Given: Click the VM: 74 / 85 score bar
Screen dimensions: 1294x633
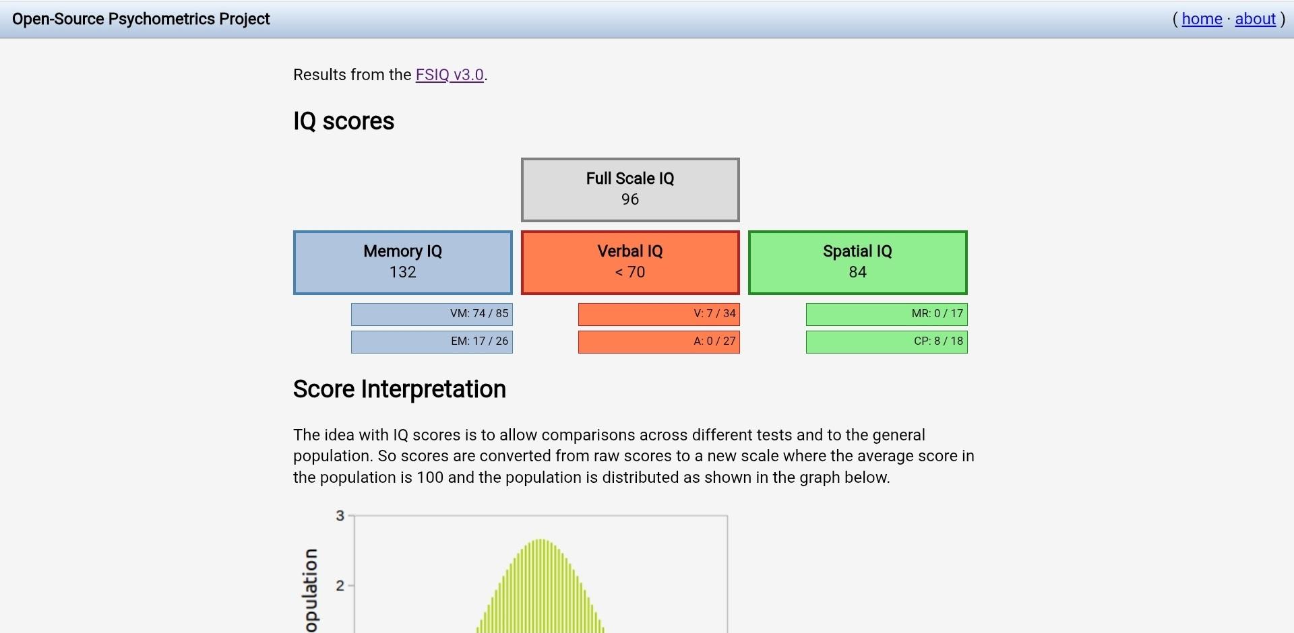Looking at the screenshot, I should coord(431,314).
